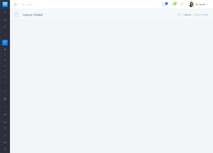Open the dashboard gauge sidebar icon
Image resolution: width=213 pixels, height=153 pixels.
[x=5, y=20]
